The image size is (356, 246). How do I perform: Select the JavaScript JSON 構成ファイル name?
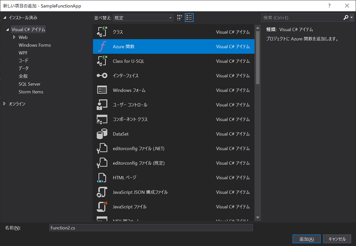(x=140, y=192)
